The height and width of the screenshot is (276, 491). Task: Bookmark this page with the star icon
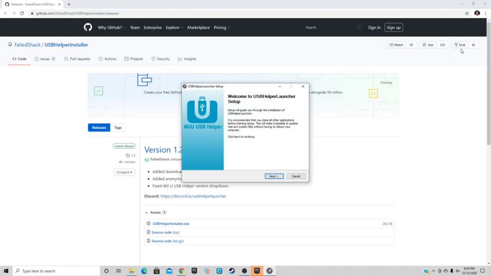[x=467, y=13]
